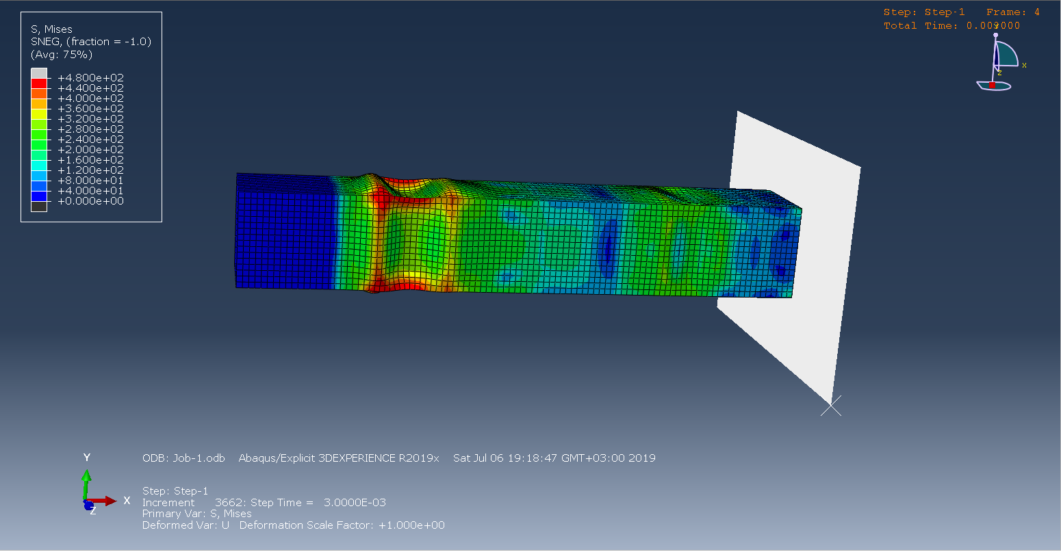Screen dimensions: 1061x552
Task: Click white 'Step: Step-1' in the state block
Action: [175, 491]
